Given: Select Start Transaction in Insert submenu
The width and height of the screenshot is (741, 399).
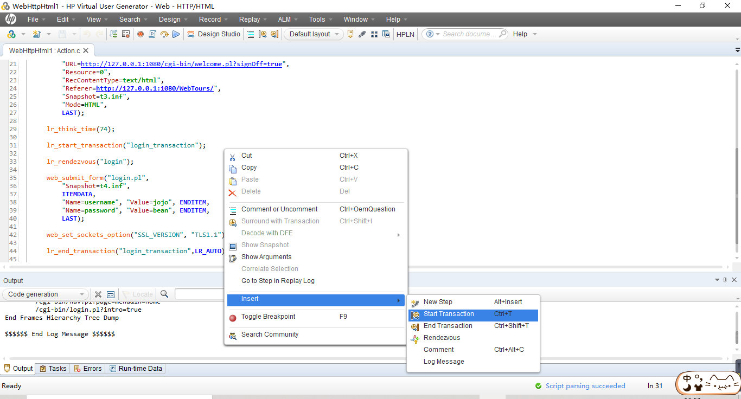Looking at the screenshot, I should coord(473,314).
